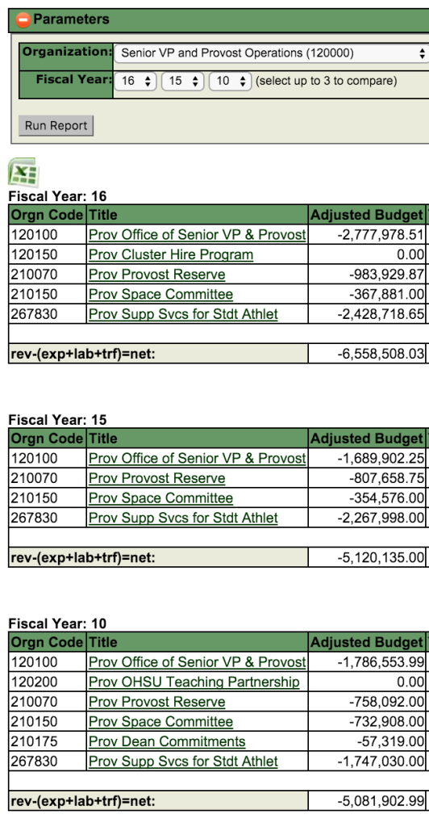The width and height of the screenshot is (429, 827).
Task: Click FY10 Orgn Code column header
Action: (x=48, y=642)
